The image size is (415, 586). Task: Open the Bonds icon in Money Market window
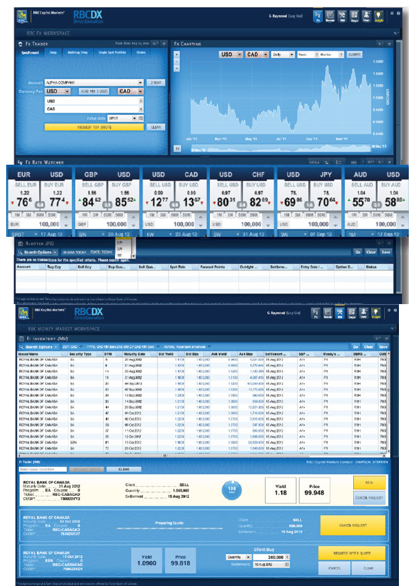point(328,313)
